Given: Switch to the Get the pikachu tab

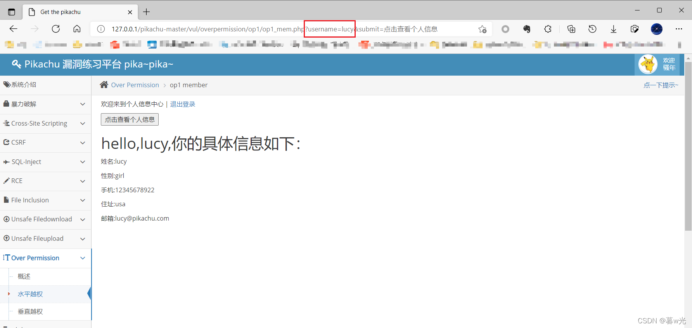Looking at the screenshot, I should pos(80,12).
